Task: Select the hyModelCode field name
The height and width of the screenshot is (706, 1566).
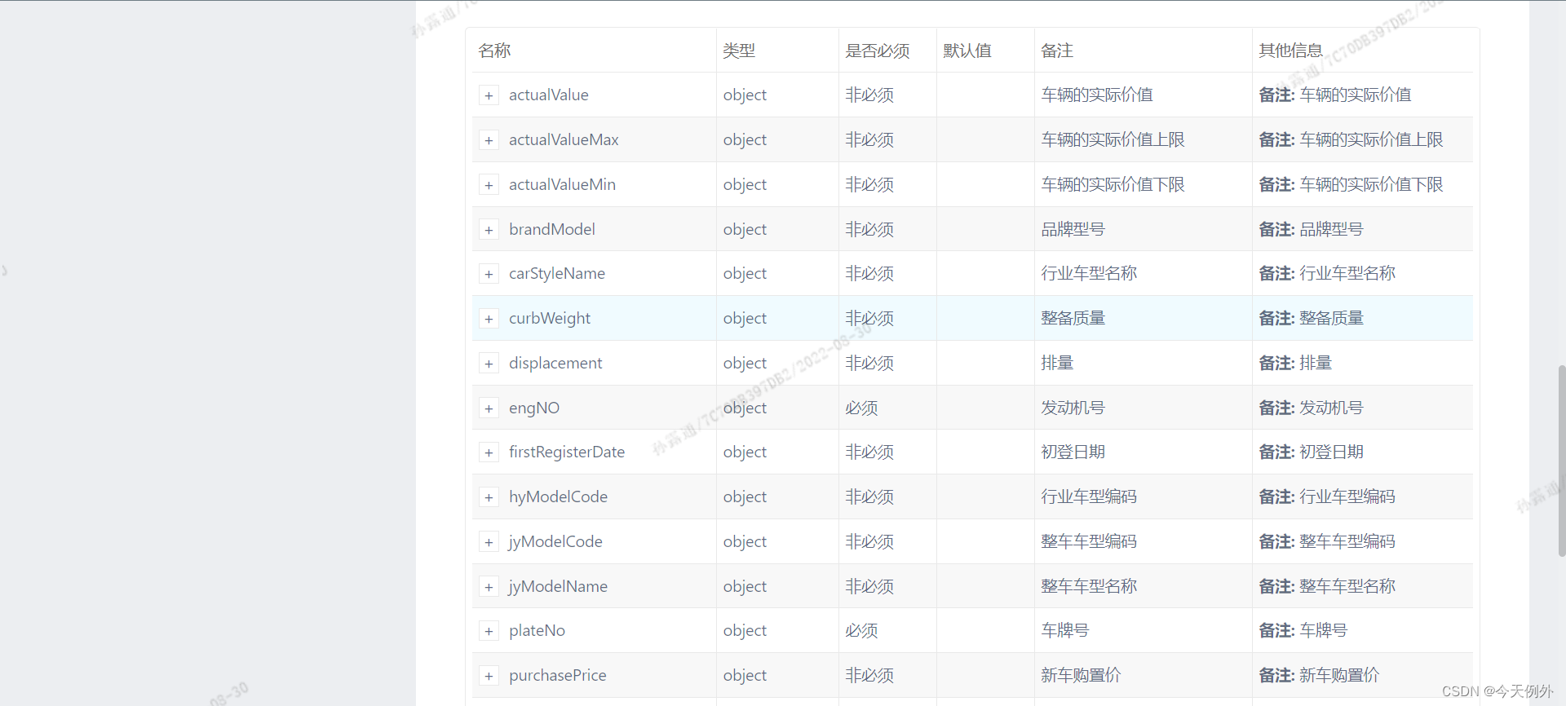Action: tap(558, 496)
